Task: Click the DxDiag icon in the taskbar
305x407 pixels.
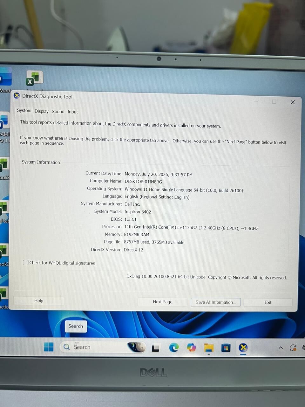Action: (243, 348)
